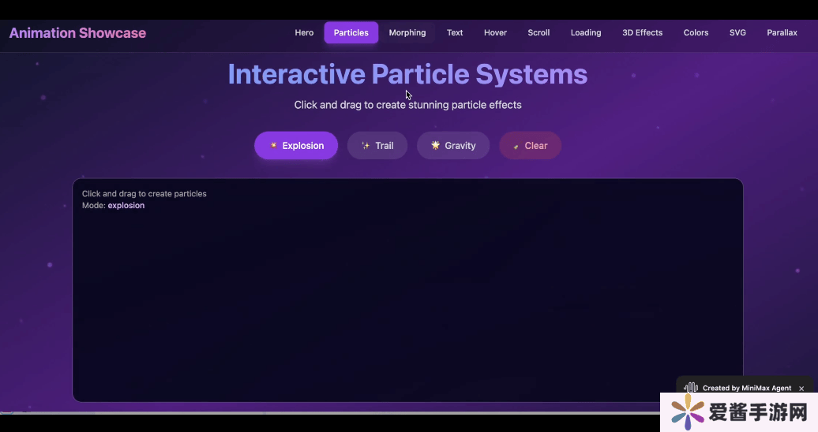Viewport: 818px width, 432px height.
Task: Click the explosion spark icon
Action: pyautogui.click(x=273, y=146)
